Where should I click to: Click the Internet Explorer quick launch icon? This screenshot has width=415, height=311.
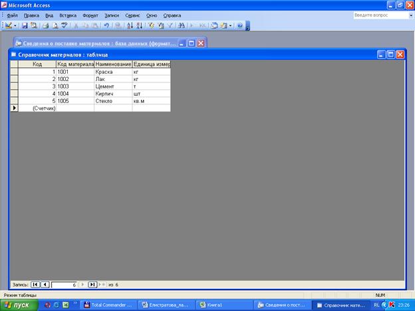tap(57, 305)
